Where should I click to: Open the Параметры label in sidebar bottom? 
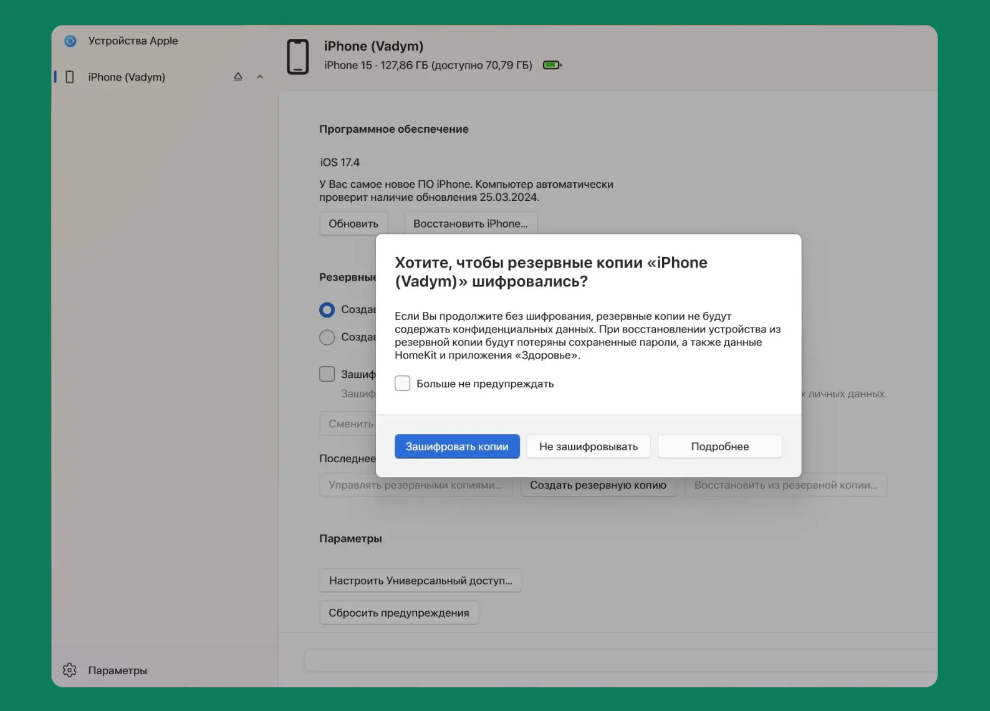click(118, 670)
